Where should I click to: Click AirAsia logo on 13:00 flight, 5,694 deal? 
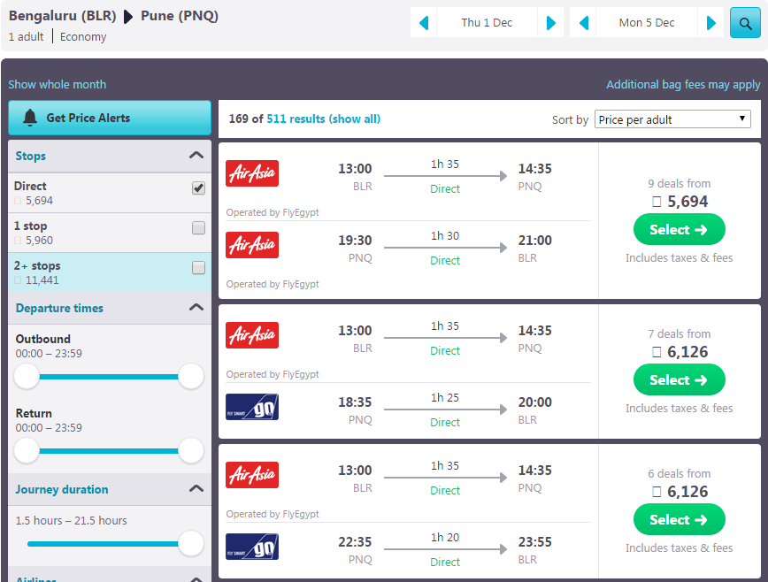point(252,173)
